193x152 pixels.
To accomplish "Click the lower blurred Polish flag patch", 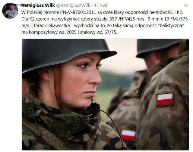I will click(128, 135).
